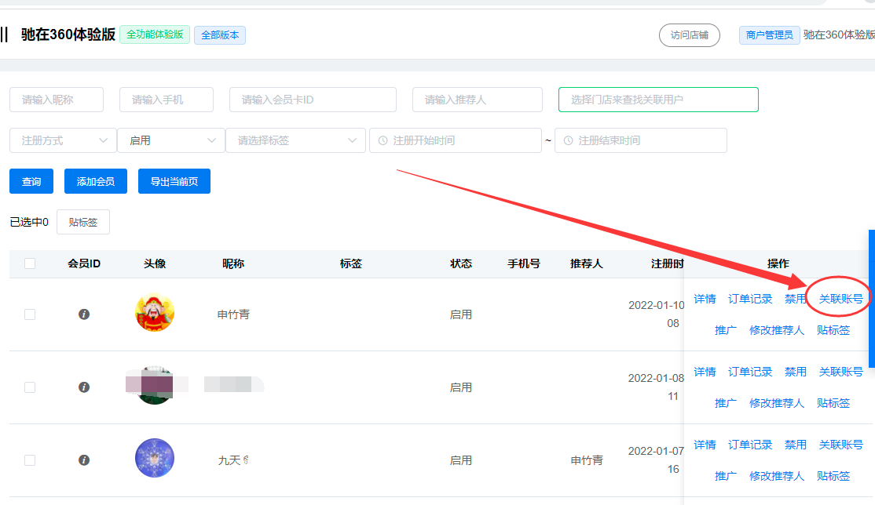875x505 pixels.
Task: Click the 全功能体验版 tag
Action: tap(155, 35)
